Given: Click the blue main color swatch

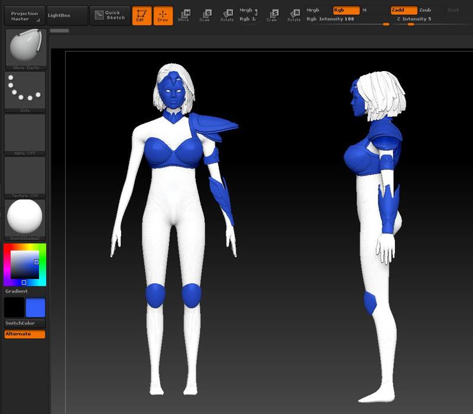Looking at the screenshot, I should tap(35, 307).
